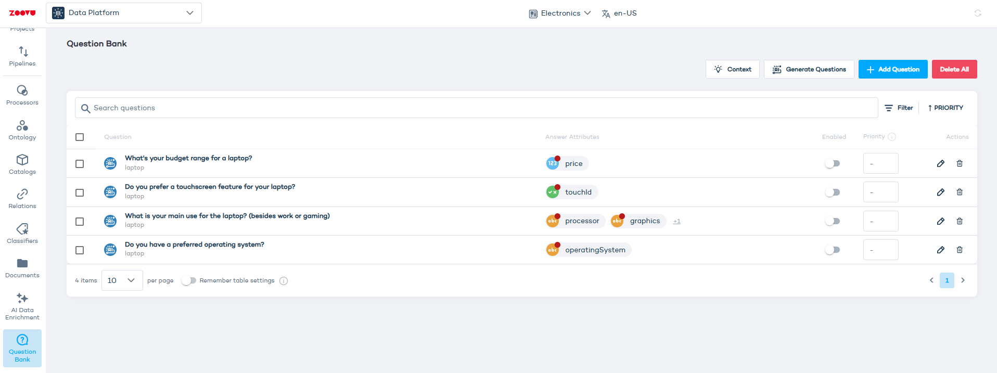This screenshot has height=373, width=997.
Task: Open the Documents section
Action: [x=22, y=268]
